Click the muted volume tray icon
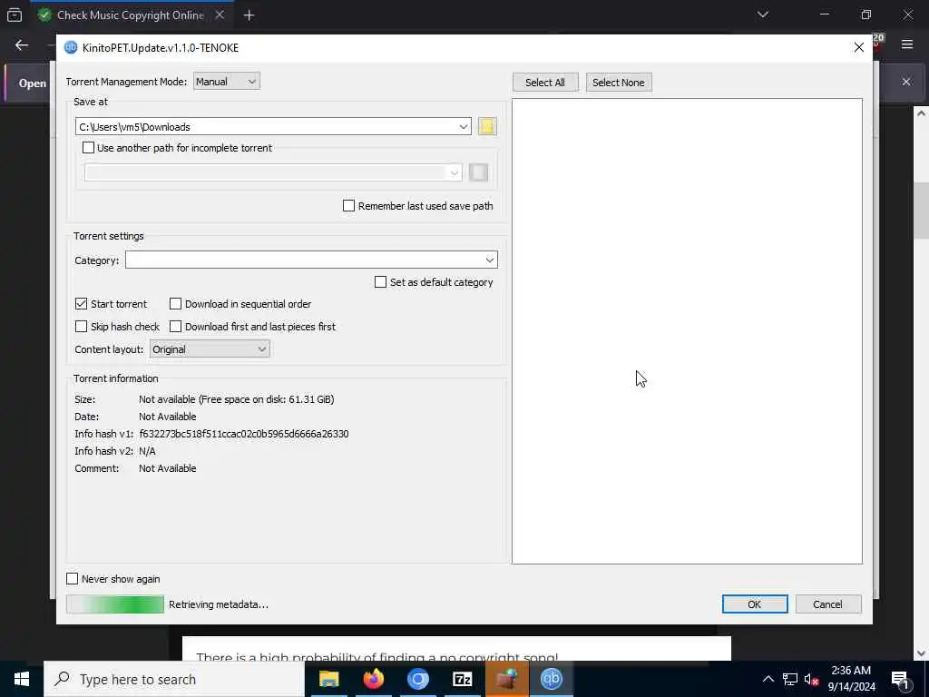Image resolution: width=929 pixels, height=697 pixels. point(811,679)
